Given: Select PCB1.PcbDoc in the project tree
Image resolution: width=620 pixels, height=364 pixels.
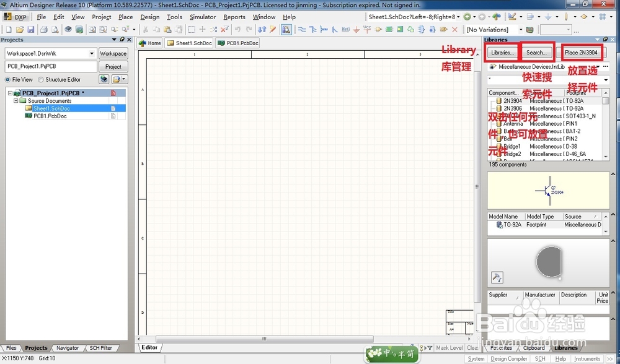Looking at the screenshot, I should [x=50, y=116].
